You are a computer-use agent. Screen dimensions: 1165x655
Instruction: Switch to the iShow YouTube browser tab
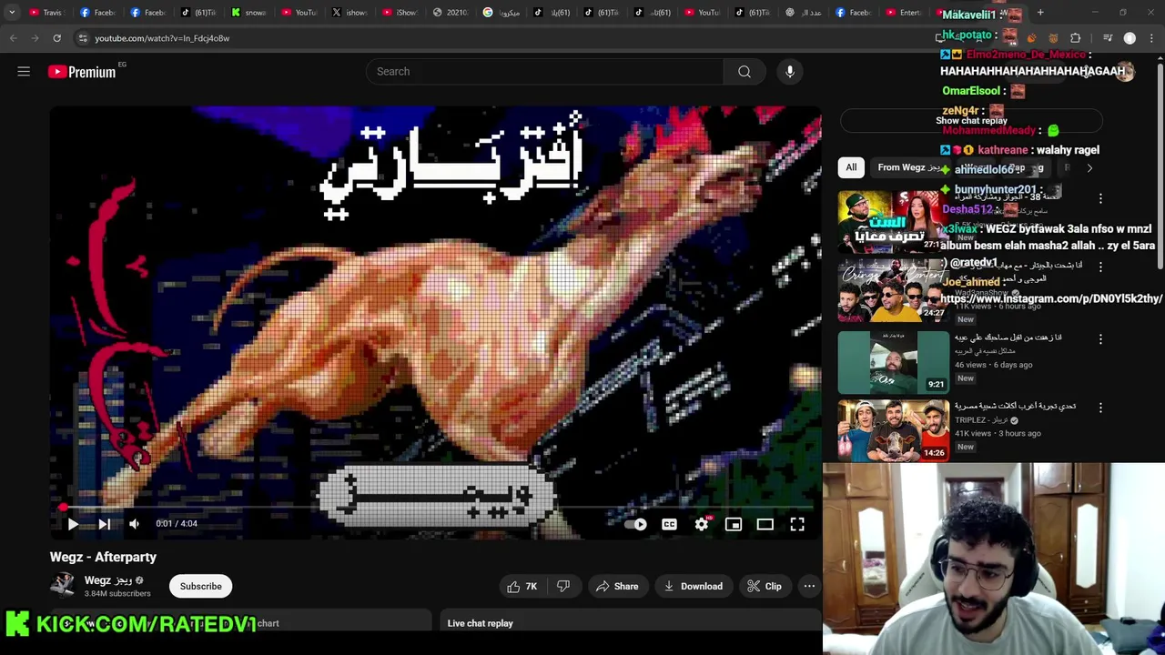(400, 13)
